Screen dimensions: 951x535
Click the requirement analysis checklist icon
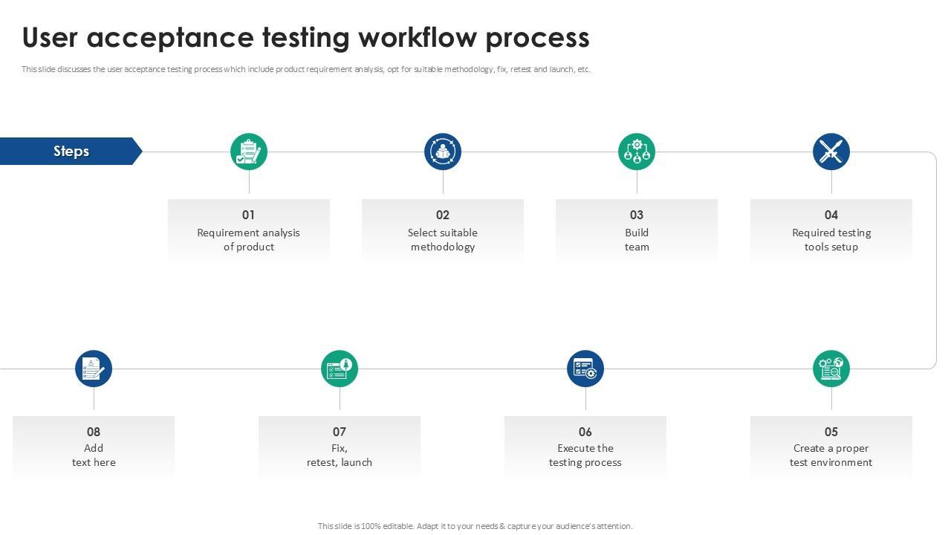(x=249, y=152)
